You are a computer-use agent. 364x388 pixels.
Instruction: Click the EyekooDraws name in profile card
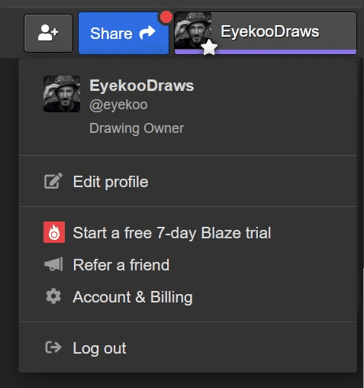tap(142, 86)
